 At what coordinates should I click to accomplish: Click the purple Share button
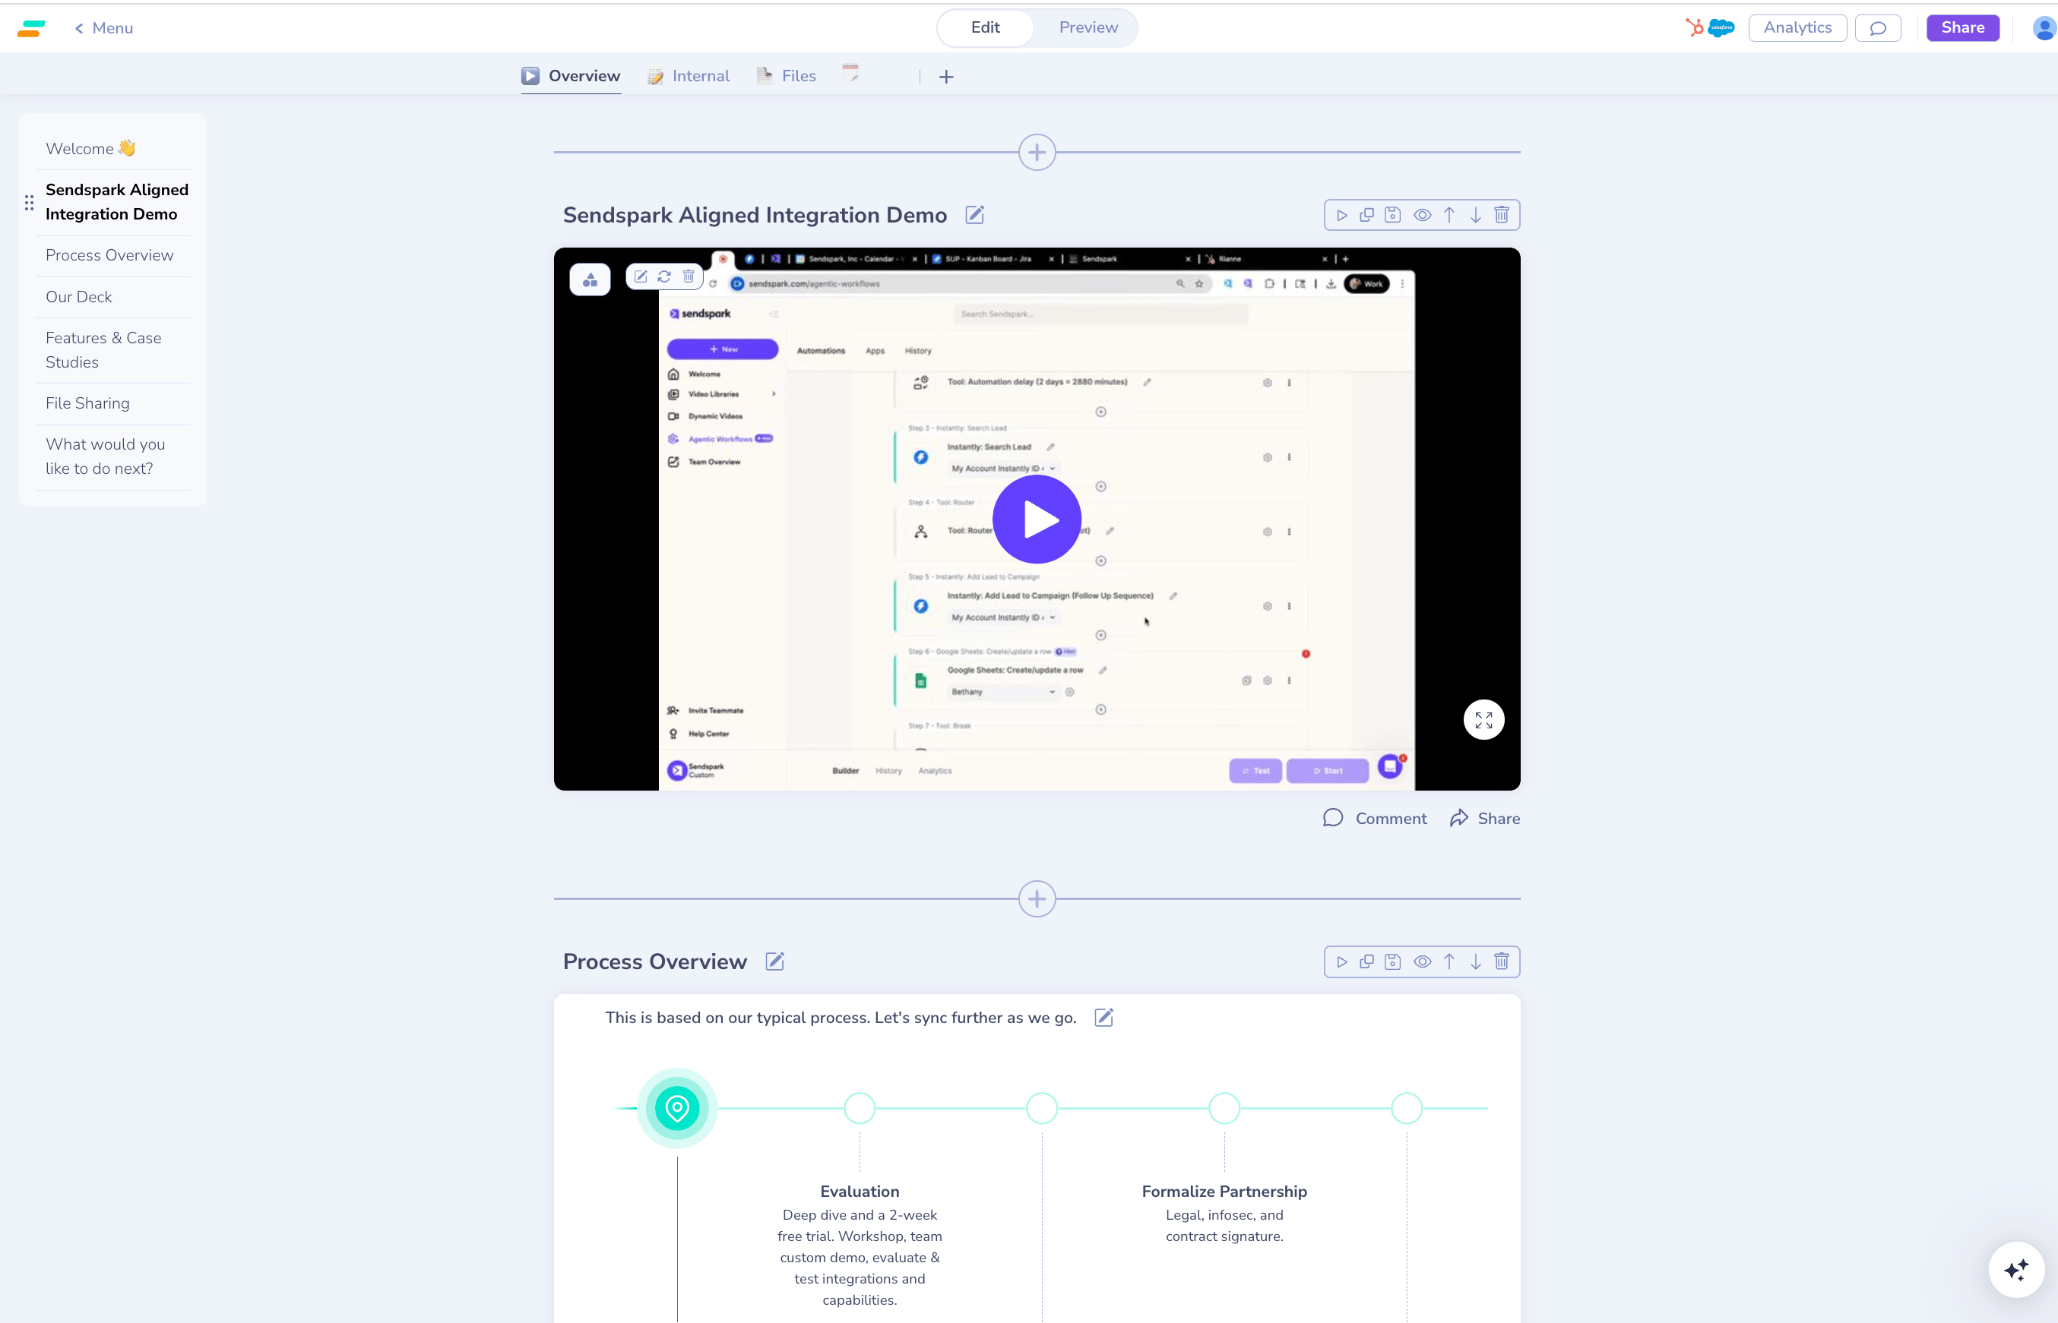click(1962, 27)
